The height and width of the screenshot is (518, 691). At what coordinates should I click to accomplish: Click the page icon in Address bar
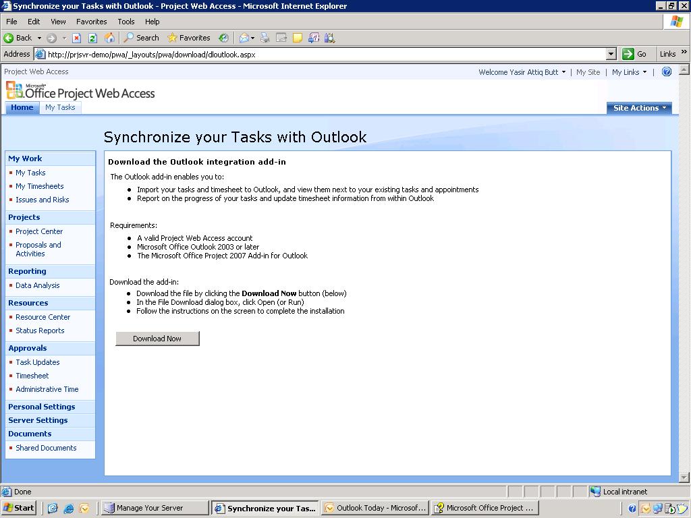(x=40, y=54)
